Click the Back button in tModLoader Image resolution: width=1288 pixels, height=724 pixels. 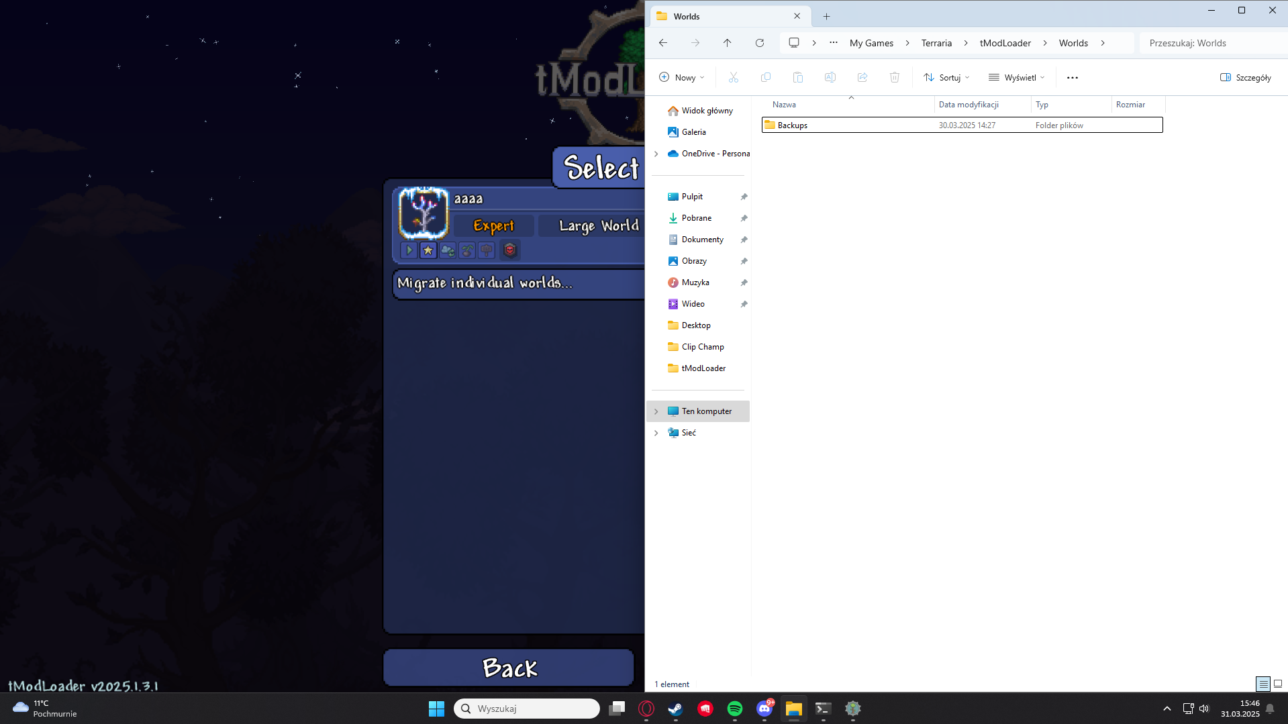pos(509,668)
